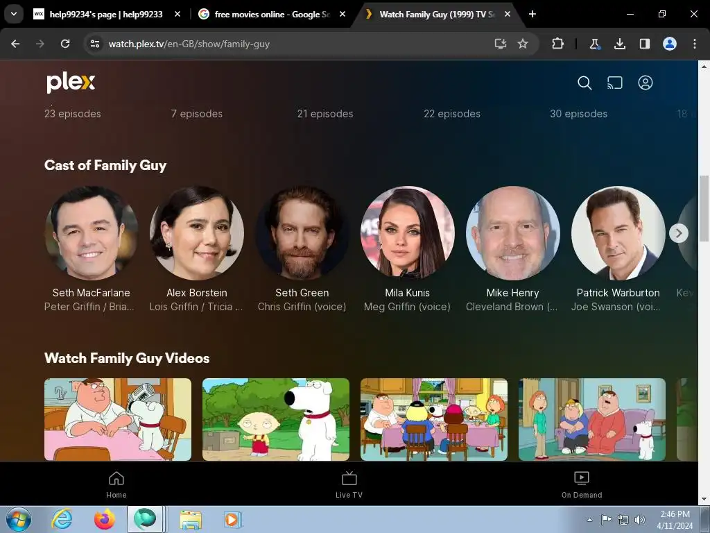The image size is (710, 533).
Task: Close the free movies online tab
Action: click(x=343, y=15)
